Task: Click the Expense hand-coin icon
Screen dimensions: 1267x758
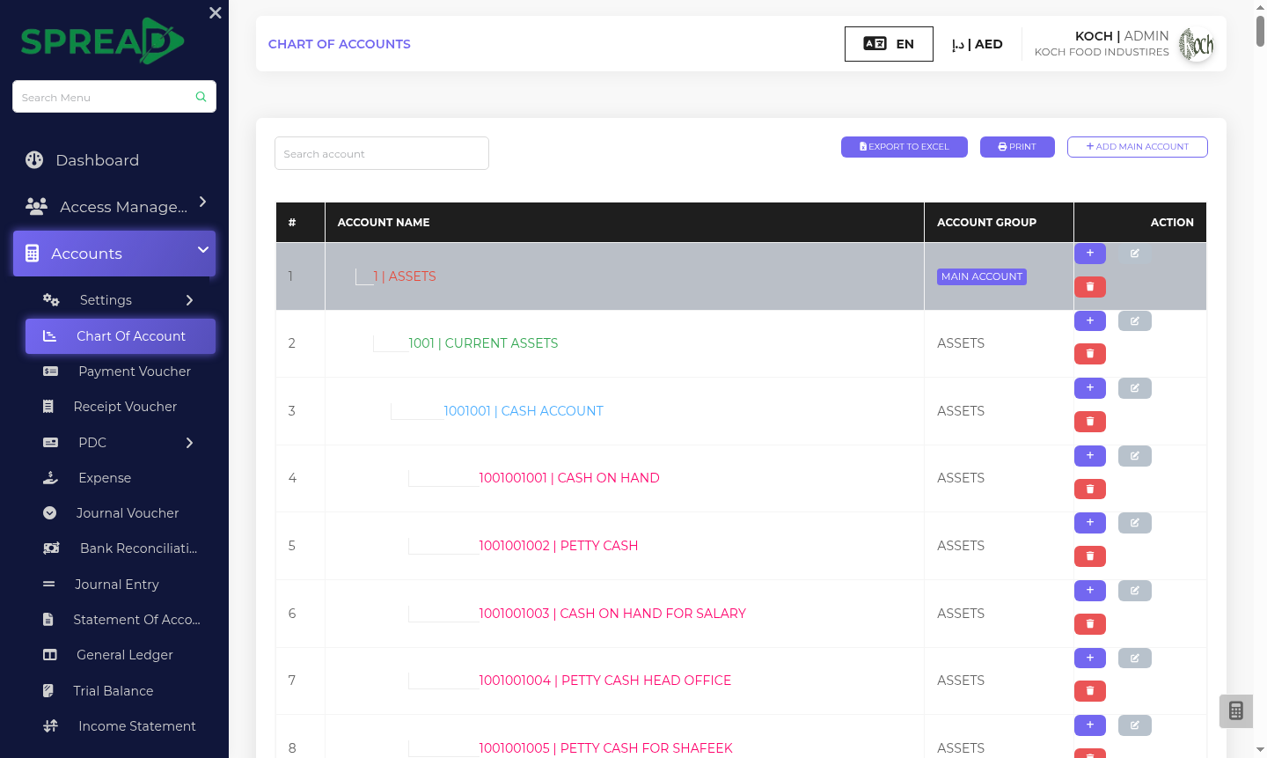Action: pos(50,478)
